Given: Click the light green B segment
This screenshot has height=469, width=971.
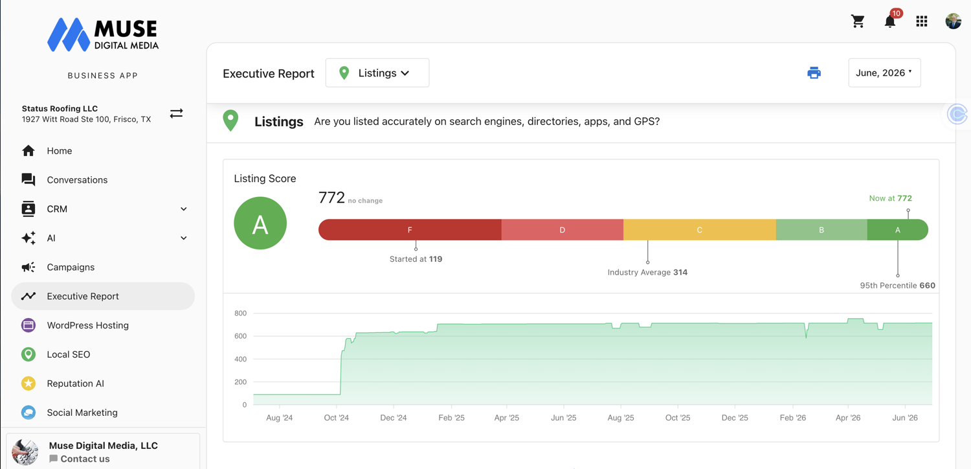Looking at the screenshot, I should pyautogui.click(x=821, y=230).
